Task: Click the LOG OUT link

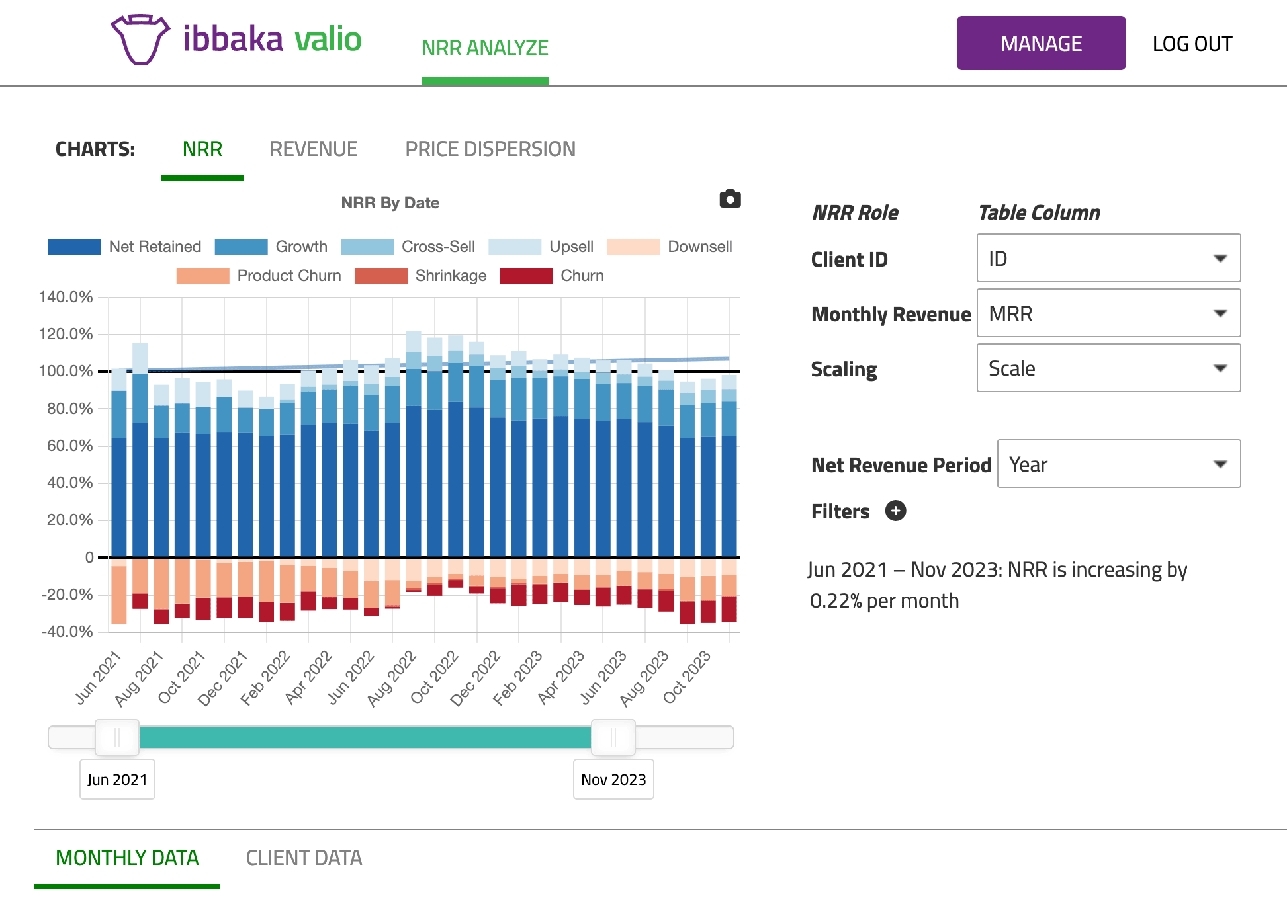Action: click(1192, 44)
